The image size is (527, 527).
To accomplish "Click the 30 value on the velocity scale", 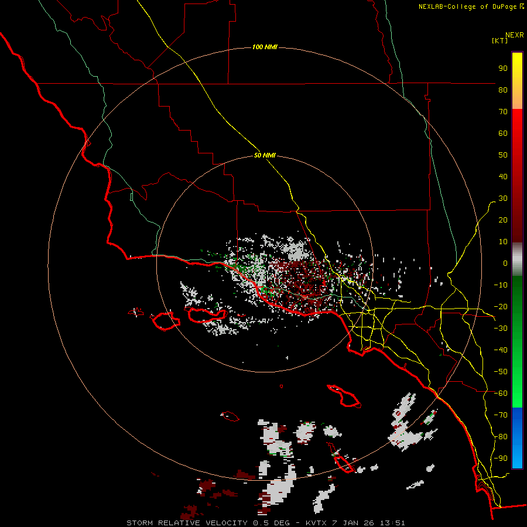I will [x=503, y=199].
